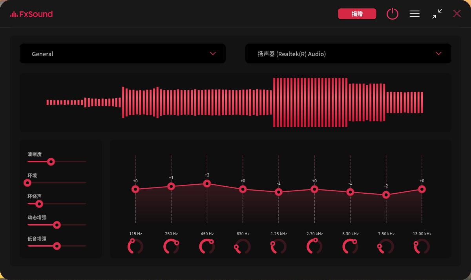Click the 2.70 kHz frequency knob

314,246
